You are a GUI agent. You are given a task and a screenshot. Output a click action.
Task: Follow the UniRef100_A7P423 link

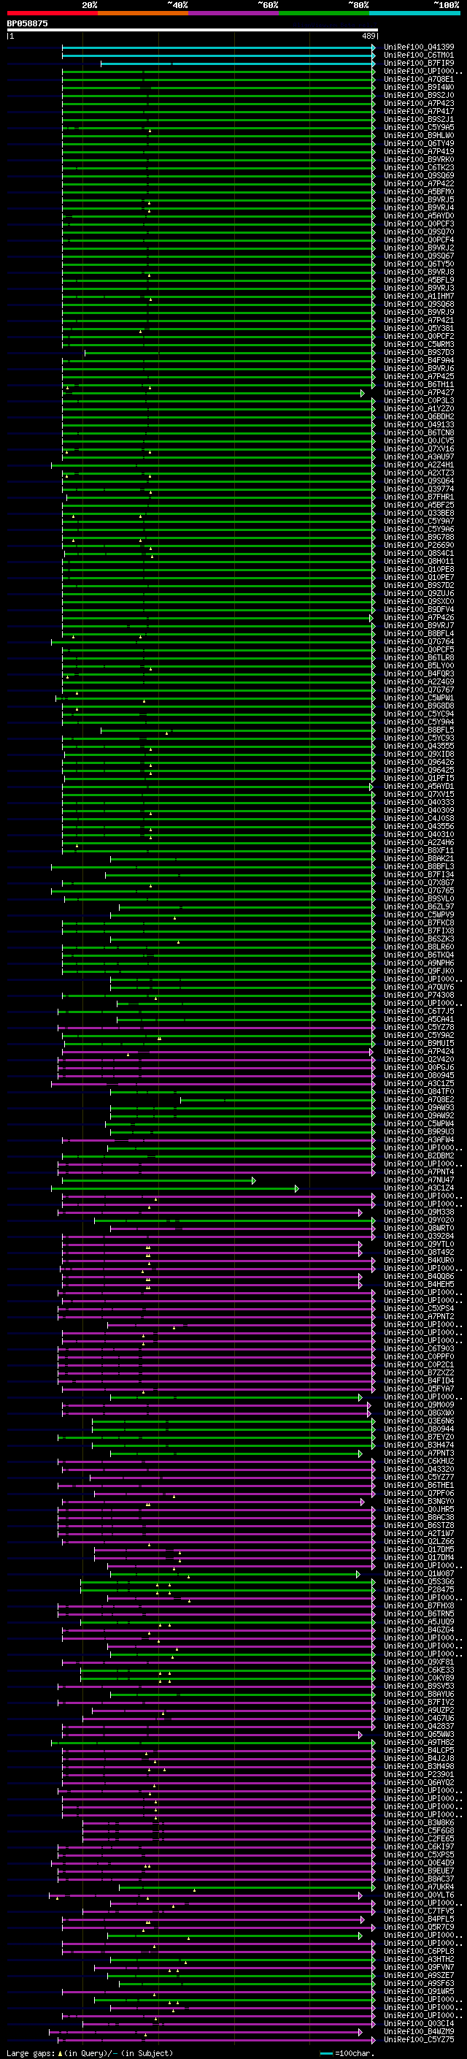click(418, 103)
